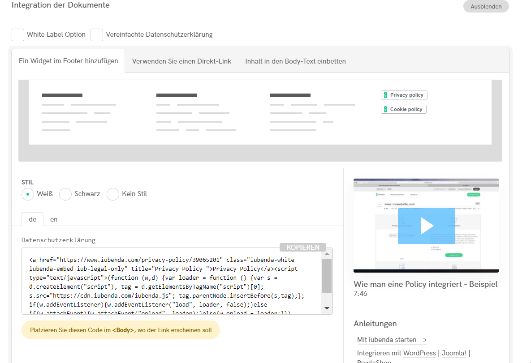This screenshot has height=363, width=531.
Task: Open the 'Ein Widget im Footer hinzufügen' tab
Action: point(69,61)
